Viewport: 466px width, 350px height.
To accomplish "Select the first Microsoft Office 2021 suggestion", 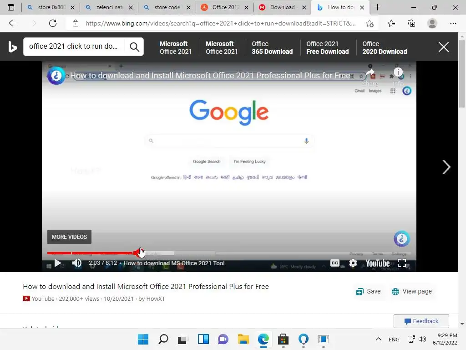I will (x=176, y=47).
